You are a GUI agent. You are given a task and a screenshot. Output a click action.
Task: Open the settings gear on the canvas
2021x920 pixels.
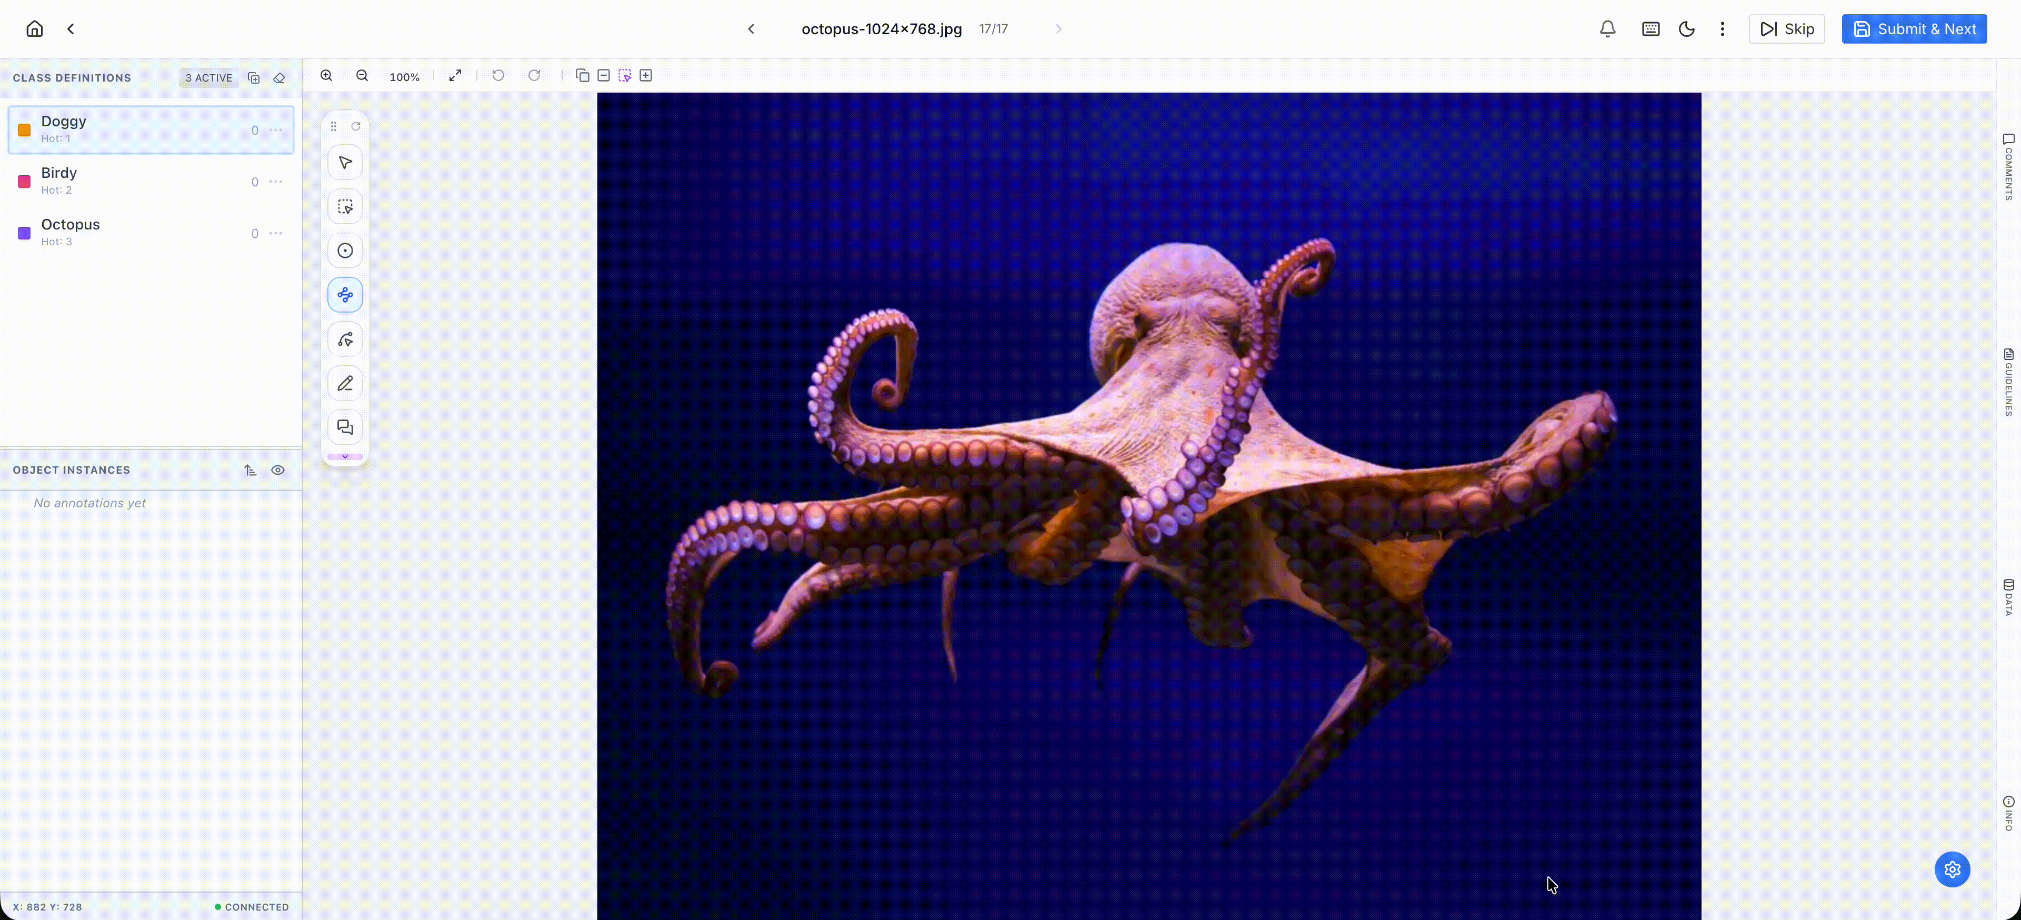1952,869
